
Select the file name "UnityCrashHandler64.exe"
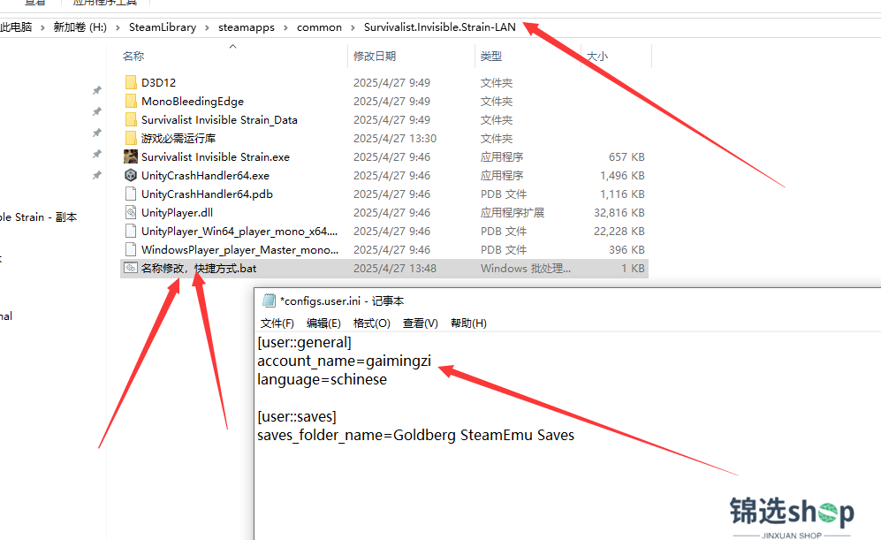(205, 175)
